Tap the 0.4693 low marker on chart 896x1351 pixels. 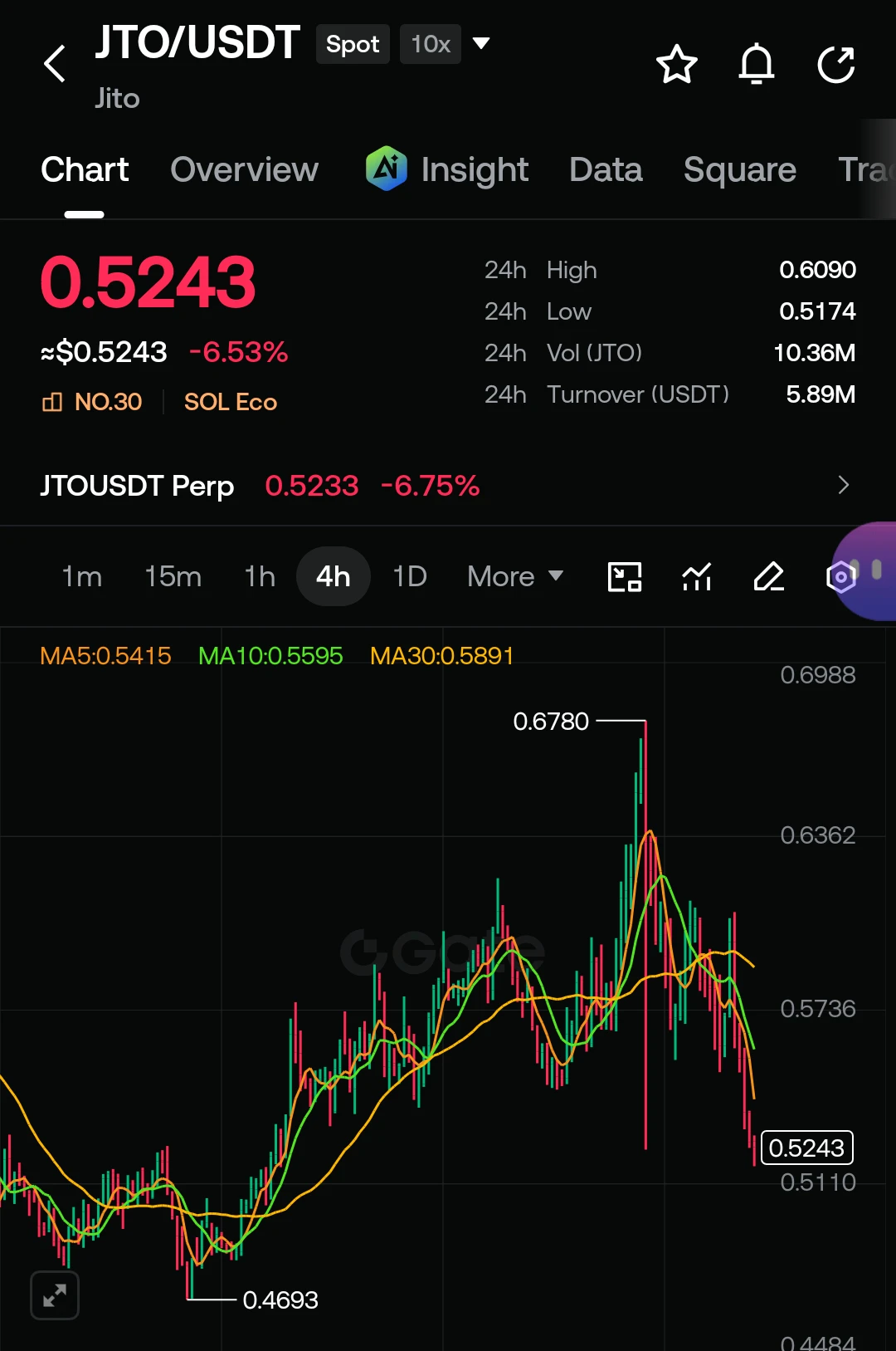[x=280, y=1300]
